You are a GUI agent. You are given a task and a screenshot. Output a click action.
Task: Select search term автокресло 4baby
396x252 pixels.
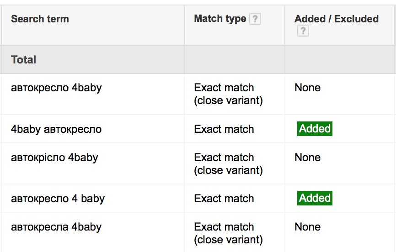pyautogui.click(x=56, y=88)
